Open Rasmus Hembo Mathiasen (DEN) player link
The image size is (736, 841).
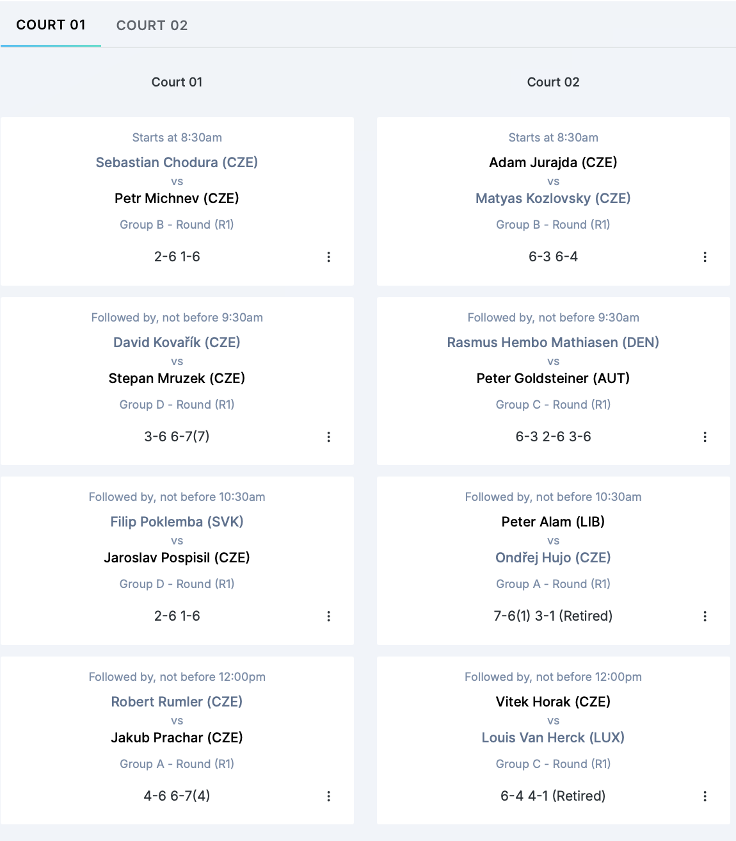pos(553,343)
